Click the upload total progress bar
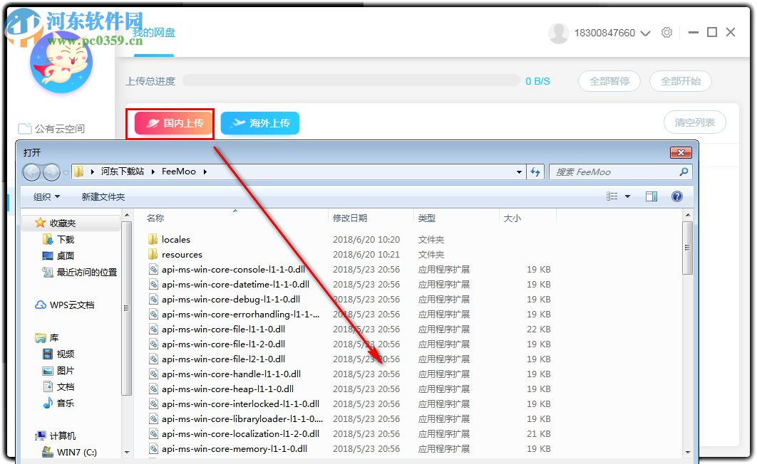757x464 pixels. [351, 80]
